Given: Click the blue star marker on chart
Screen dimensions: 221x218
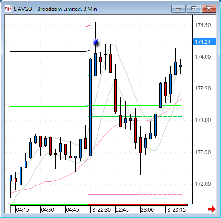Looking at the screenshot, I should point(96,43).
